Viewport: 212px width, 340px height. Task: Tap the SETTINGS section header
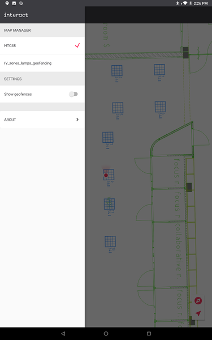(13, 79)
